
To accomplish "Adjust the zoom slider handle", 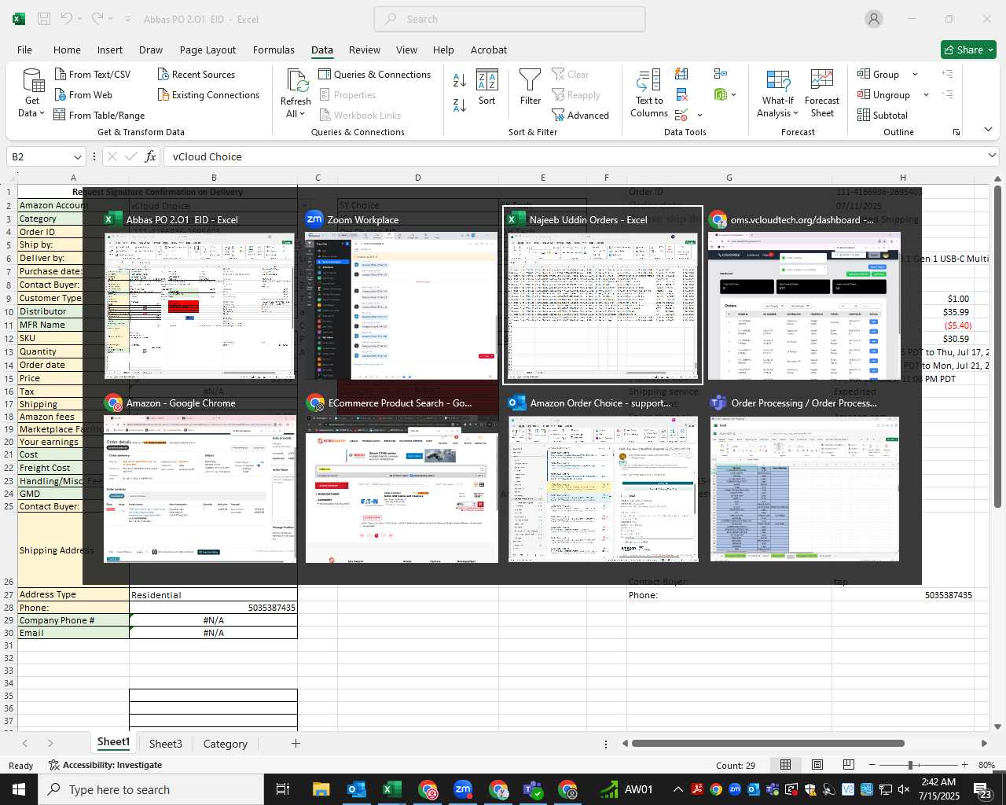I will point(910,765).
